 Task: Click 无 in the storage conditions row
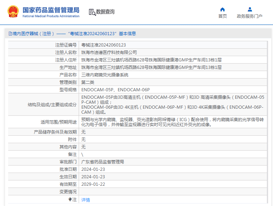(83, 132)
